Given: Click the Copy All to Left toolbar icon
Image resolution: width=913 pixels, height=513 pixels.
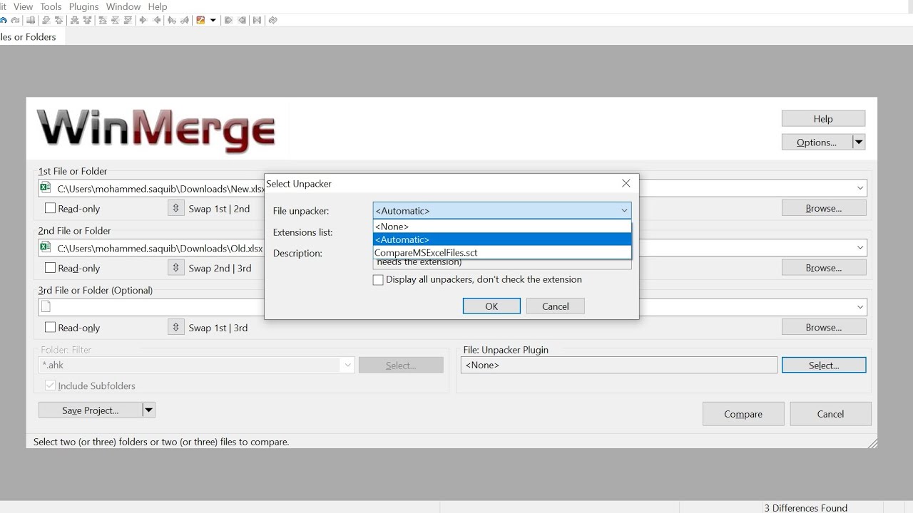Looking at the screenshot, I should (x=241, y=20).
